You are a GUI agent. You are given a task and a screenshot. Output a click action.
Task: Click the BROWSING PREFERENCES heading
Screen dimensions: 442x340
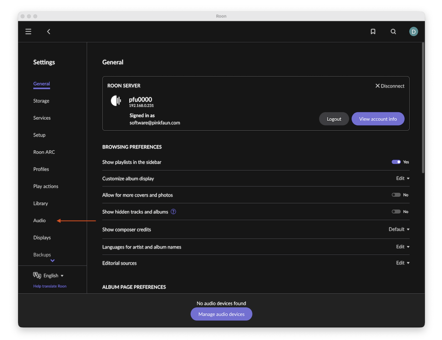[x=132, y=147]
